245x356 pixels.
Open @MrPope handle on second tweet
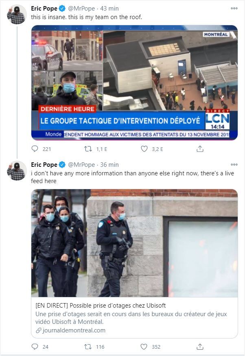pos(81,165)
